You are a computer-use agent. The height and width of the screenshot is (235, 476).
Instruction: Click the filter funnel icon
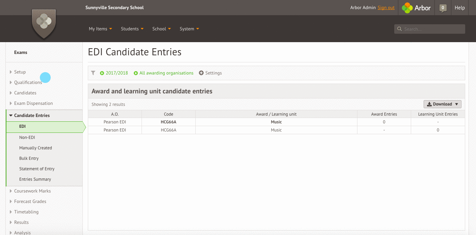point(93,73)
